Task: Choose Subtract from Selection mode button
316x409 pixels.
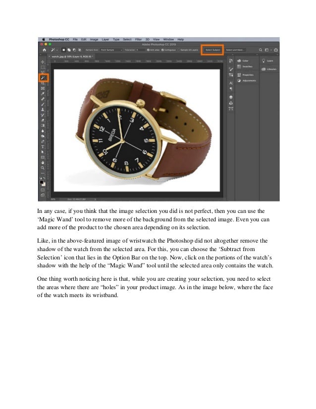Action: click(74, 50)
